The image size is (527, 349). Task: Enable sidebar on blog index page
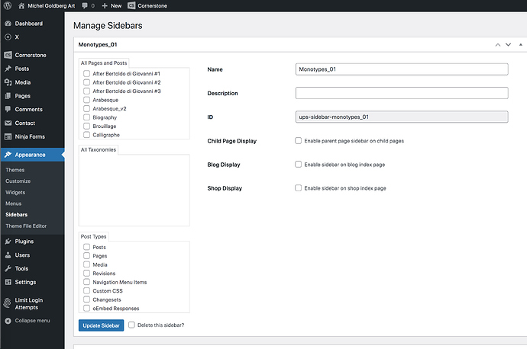coord(298,165)
